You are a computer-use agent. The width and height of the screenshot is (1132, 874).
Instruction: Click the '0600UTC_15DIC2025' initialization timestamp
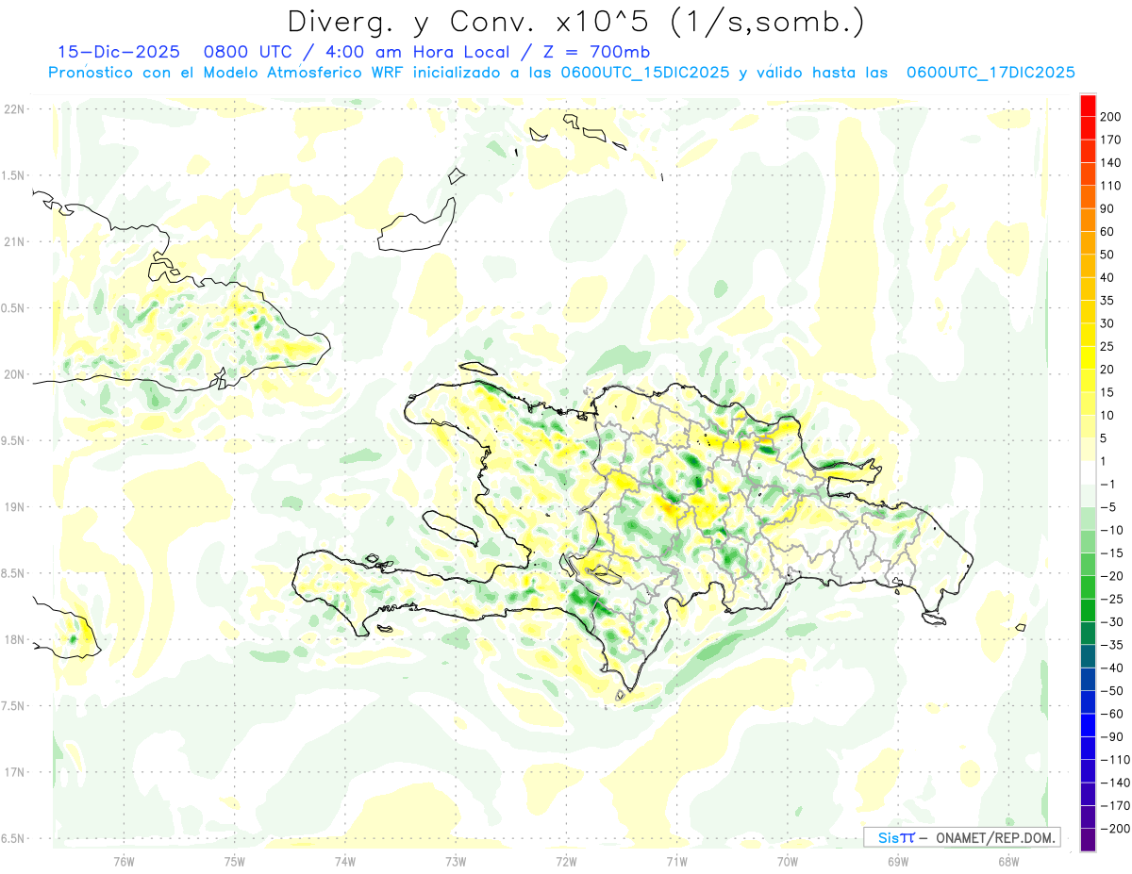point(645,73)
